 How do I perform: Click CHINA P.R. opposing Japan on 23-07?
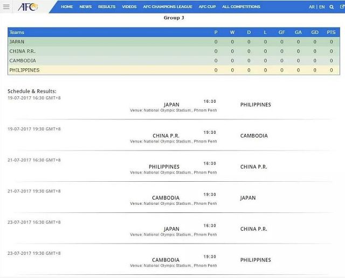tap(254, 229)
